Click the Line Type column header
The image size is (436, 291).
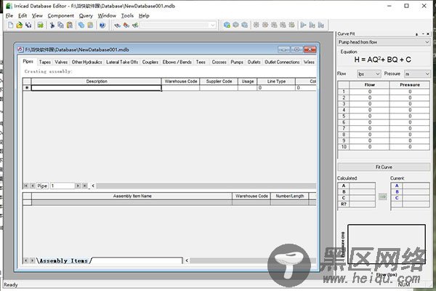click(x=276, y=81)
